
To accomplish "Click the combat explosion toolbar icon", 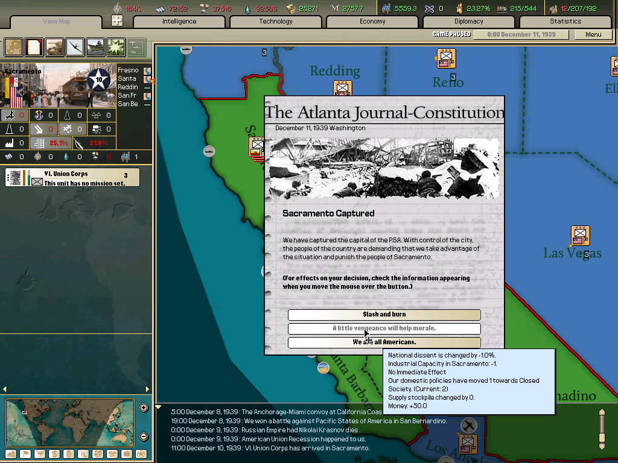I will [115, 48].
